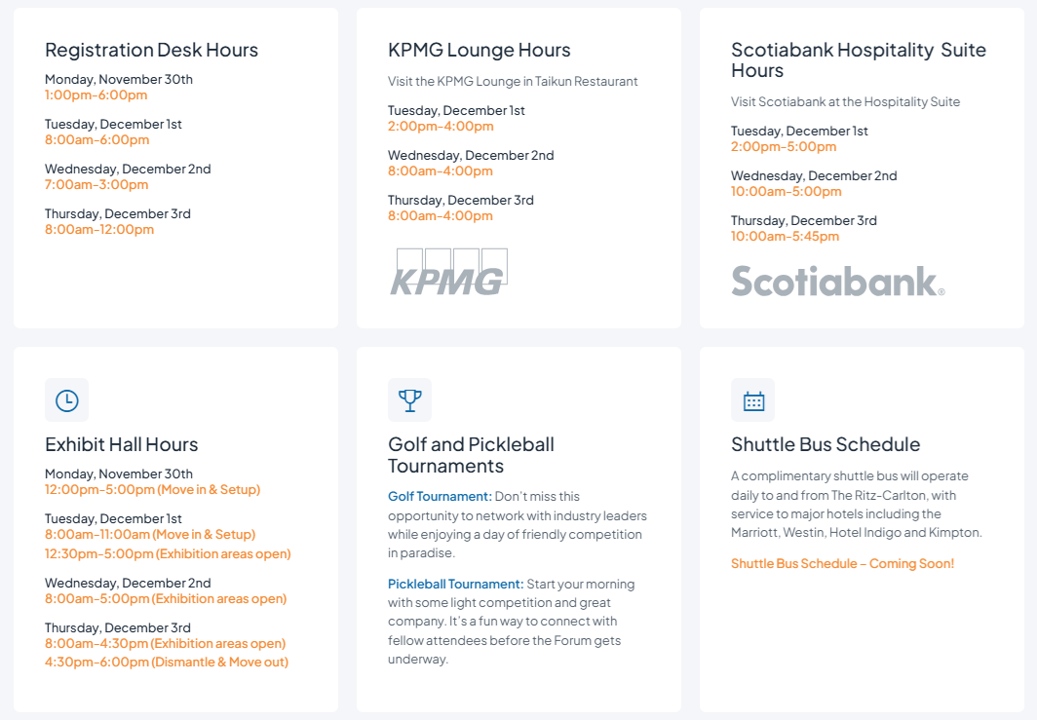1037x720 pixels.
Task: Click 12:30pm–5:00pm Exhibition areas open text
Action: tap(168, 554)
